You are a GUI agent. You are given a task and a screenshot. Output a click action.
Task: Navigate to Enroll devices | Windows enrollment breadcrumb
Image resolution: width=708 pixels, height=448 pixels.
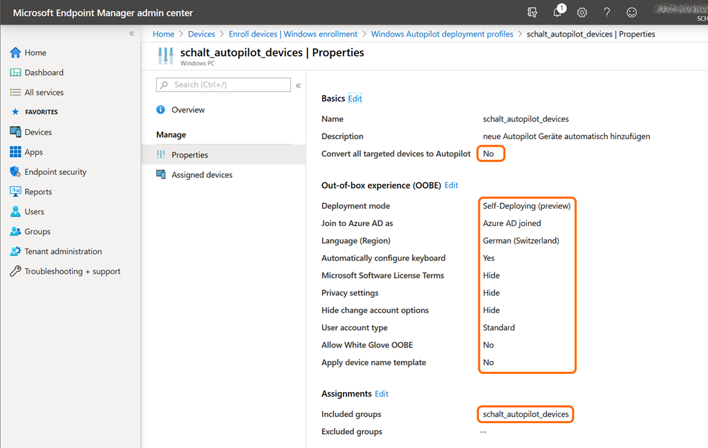pyautogui.click(x=293, y=34)
